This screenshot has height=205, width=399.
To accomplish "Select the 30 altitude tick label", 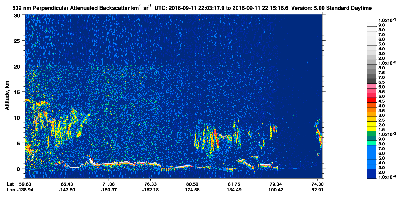I will click(17, 15).
